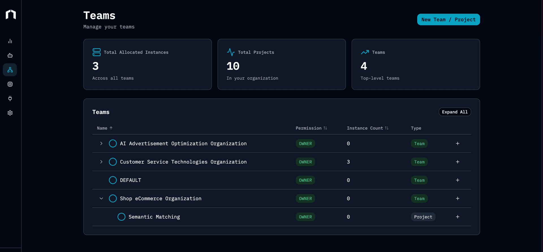The image size is (543, 252).
Task: Click the Total Projects card
Action: [282, 64]
